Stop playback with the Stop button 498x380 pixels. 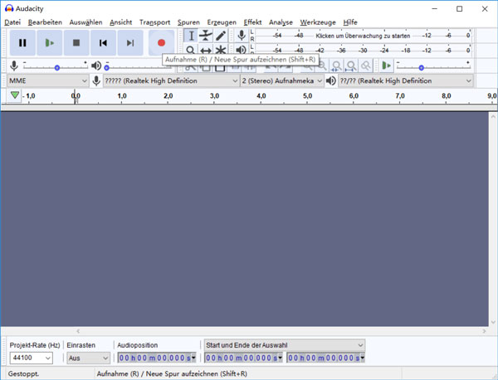click(x=76, y=43)
